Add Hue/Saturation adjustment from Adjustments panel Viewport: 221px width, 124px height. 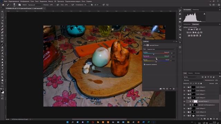point(188,32)
